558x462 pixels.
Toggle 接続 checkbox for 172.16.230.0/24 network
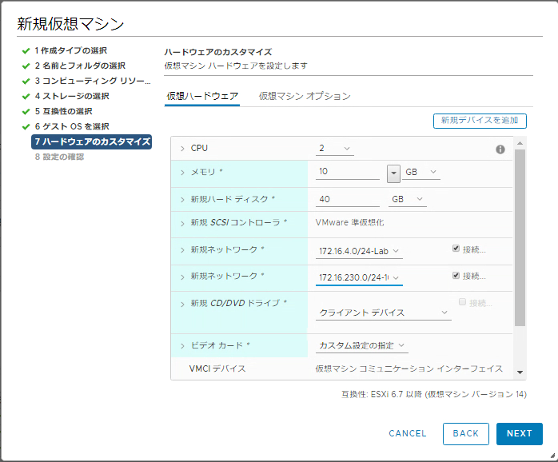456,276
